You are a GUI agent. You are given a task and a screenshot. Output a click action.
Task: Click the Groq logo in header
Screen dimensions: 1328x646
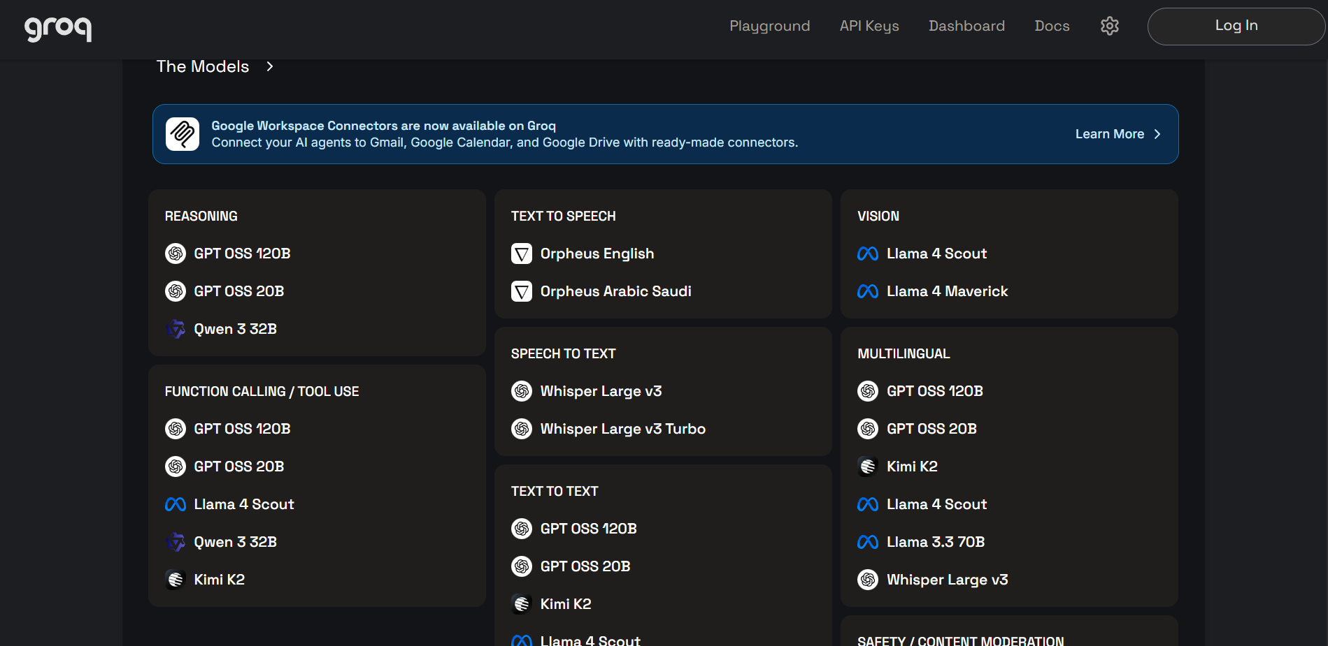[58, 28]
